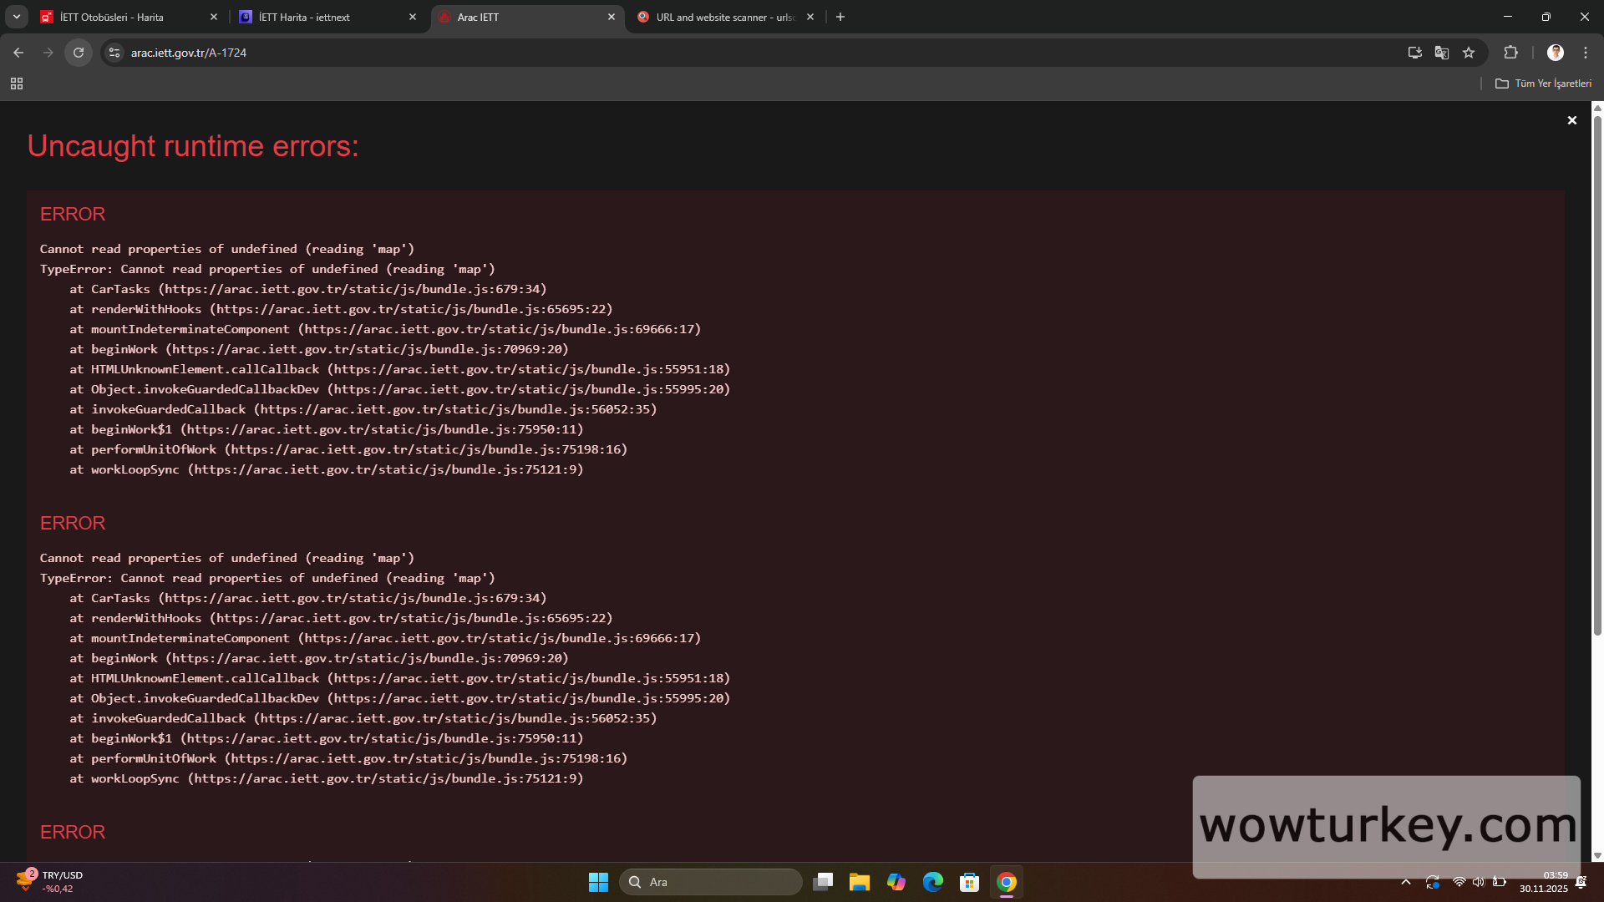Click the site information icon in address bar
Image resolution: width=1604 pixels, height=902 pixels.
tap(114, 53)
